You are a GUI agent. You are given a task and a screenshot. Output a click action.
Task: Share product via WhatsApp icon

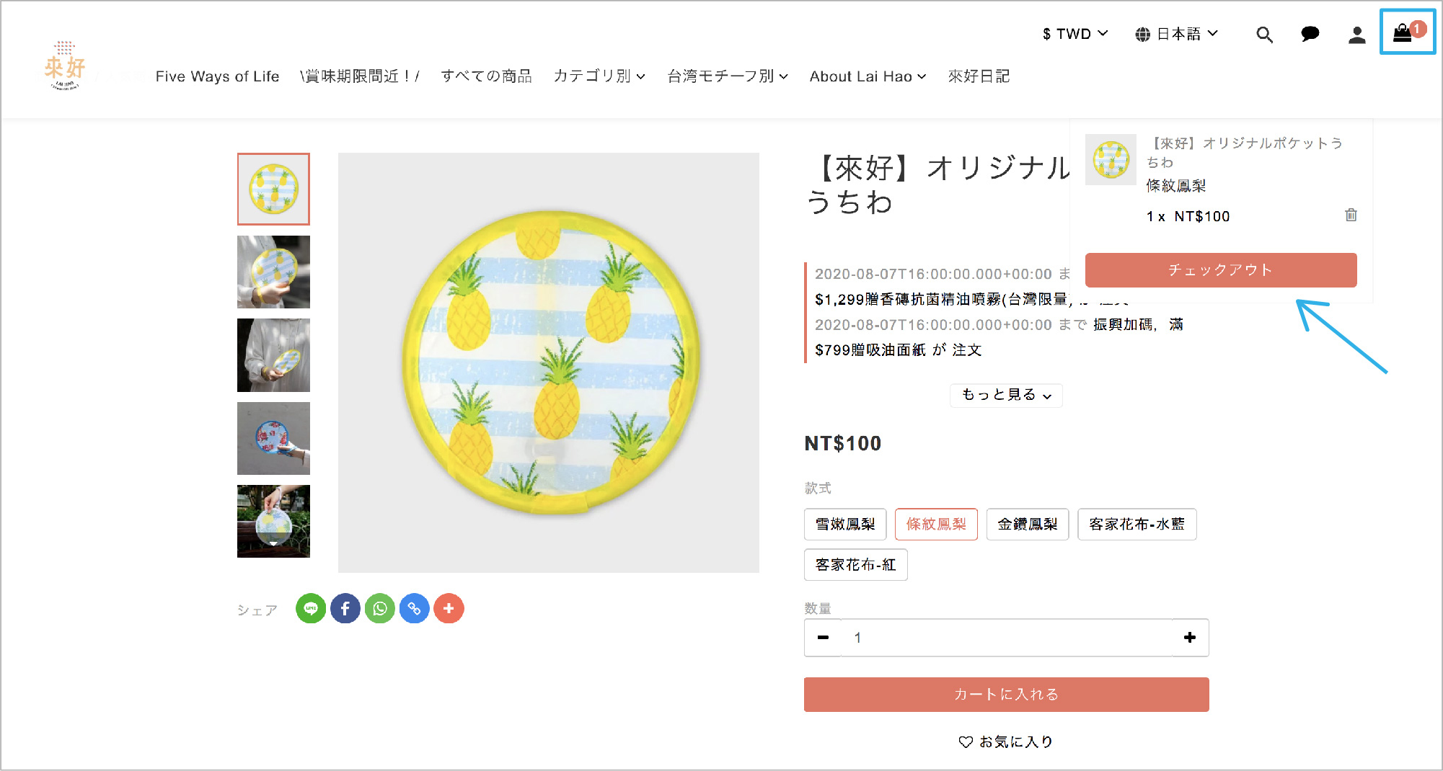(x=380, y=609)
